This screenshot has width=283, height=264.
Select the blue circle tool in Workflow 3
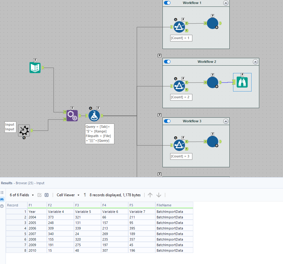point(213,142)
